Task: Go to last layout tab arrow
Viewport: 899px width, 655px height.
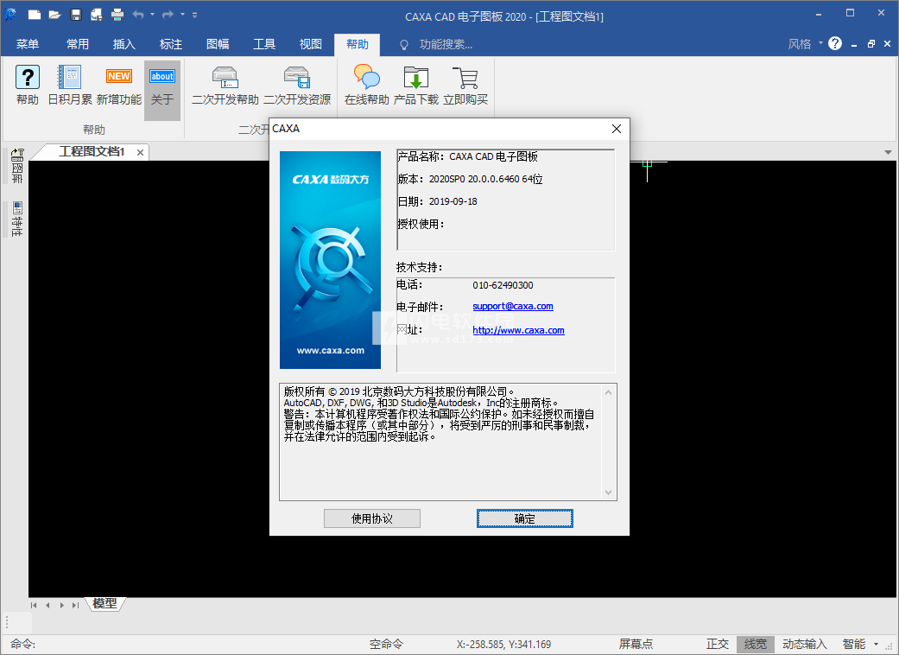Action: pyautogui.click(x=76, y=605)
